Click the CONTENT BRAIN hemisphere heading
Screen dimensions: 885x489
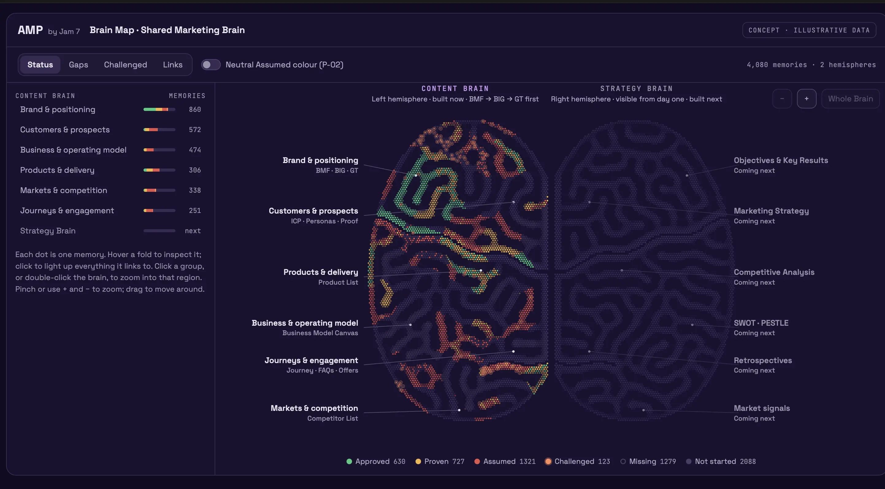point(455,89)
